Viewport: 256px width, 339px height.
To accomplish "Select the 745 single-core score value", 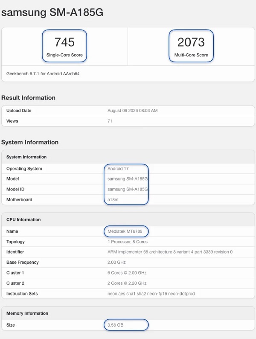I will click(x=64, y=42).
